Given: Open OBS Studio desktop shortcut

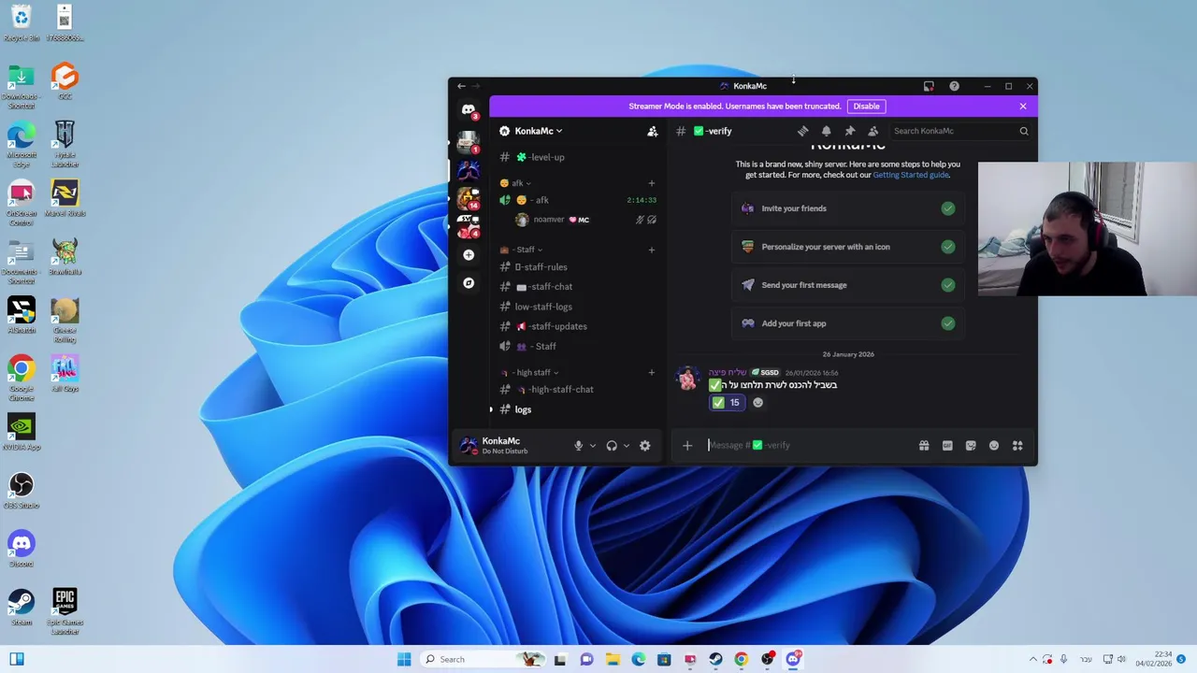Looking at the screenshot, I should pyautogui.click(x=21, y=490).
